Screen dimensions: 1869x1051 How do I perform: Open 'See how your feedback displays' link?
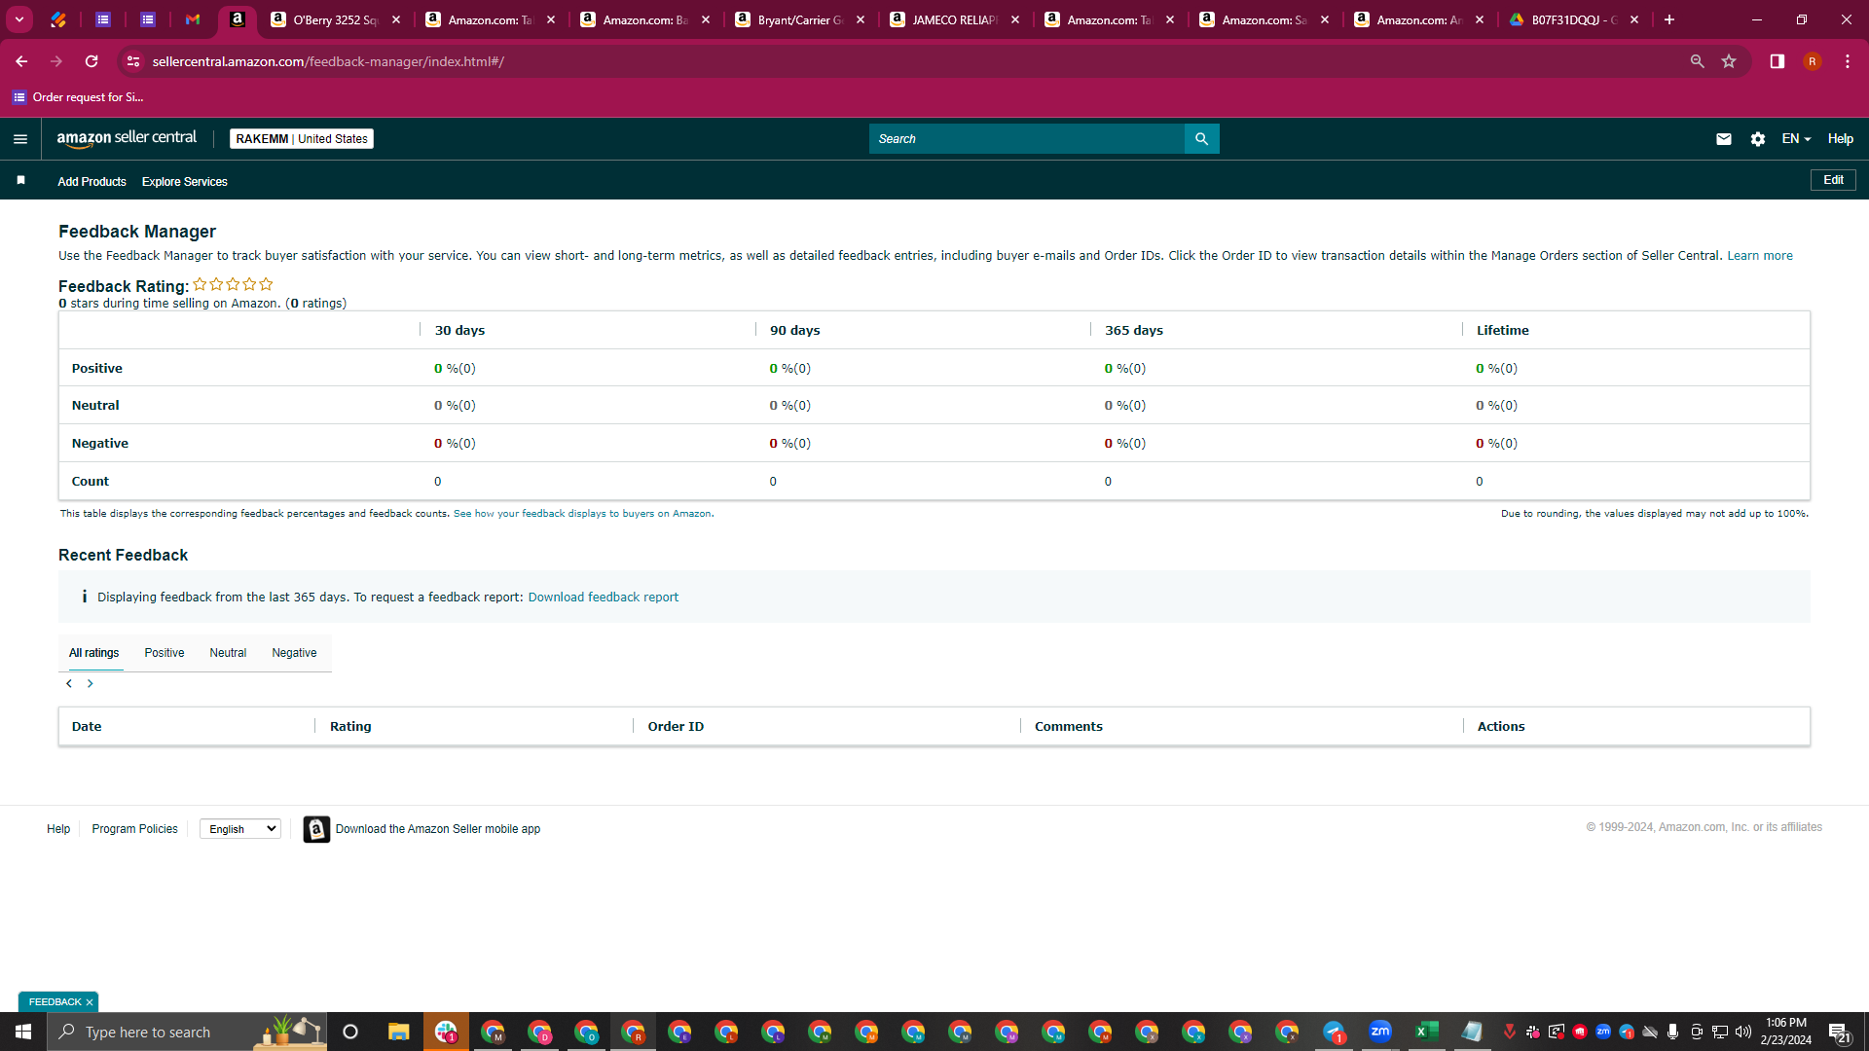click(582, 514)
